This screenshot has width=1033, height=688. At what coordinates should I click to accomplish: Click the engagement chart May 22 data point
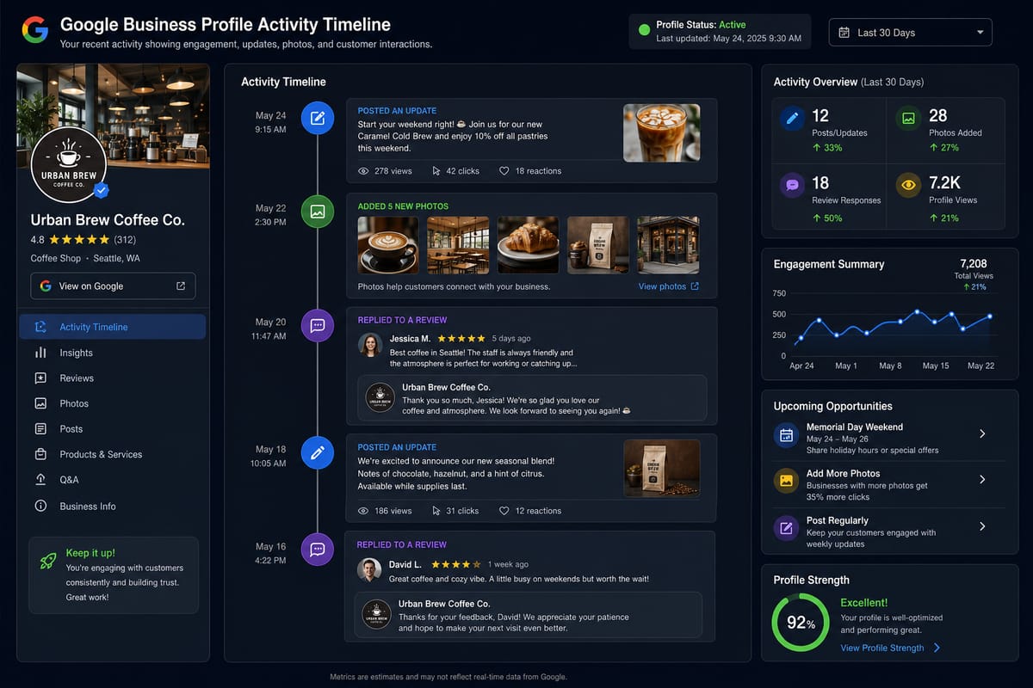pyautogui.click(x=991, y=316)
